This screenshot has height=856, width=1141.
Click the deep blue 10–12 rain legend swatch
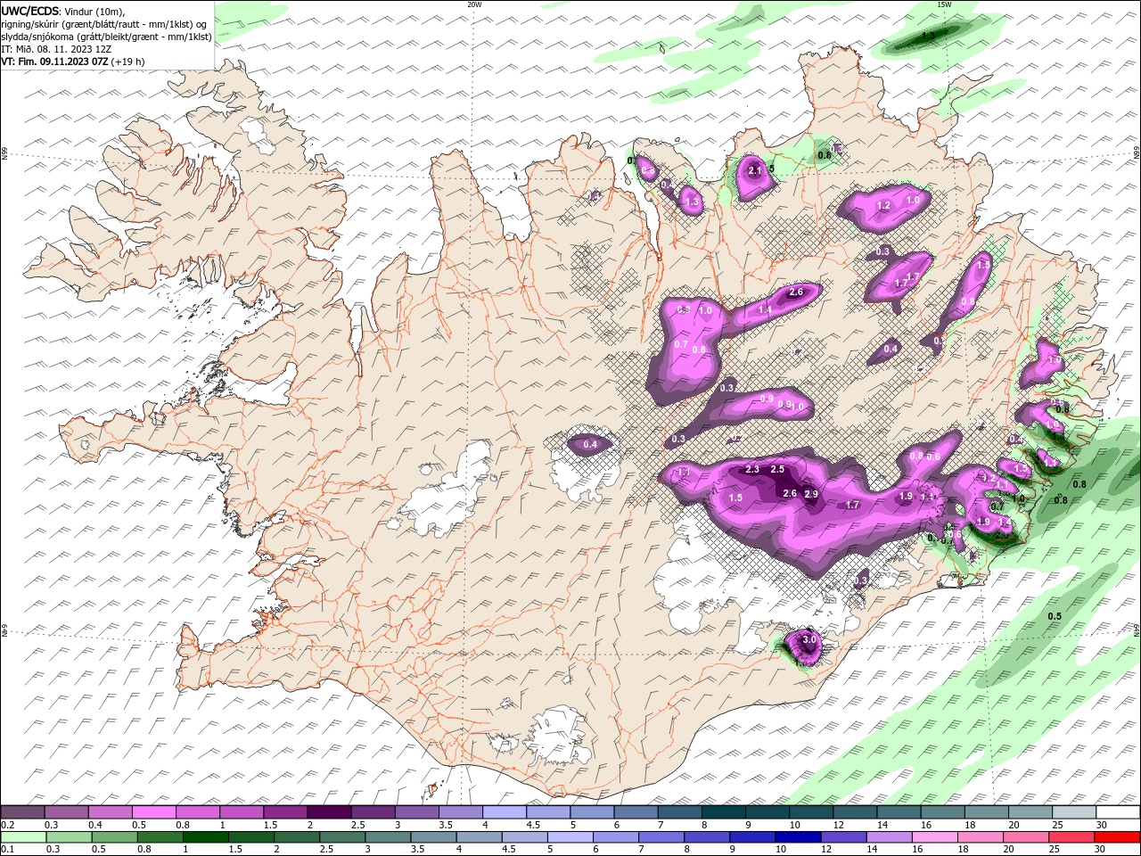point(799,837)
